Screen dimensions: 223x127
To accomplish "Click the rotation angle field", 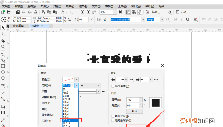I will coord(83,20).
